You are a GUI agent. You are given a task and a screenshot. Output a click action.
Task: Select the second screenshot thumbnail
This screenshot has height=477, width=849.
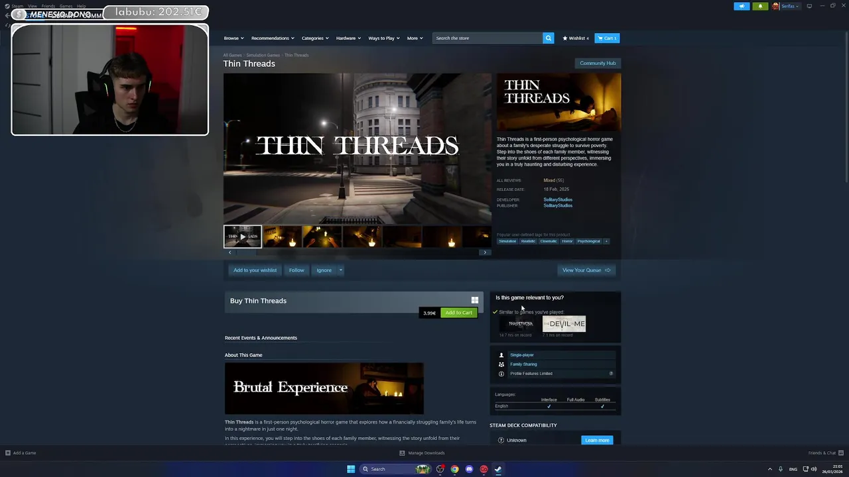tap(282, 237)
